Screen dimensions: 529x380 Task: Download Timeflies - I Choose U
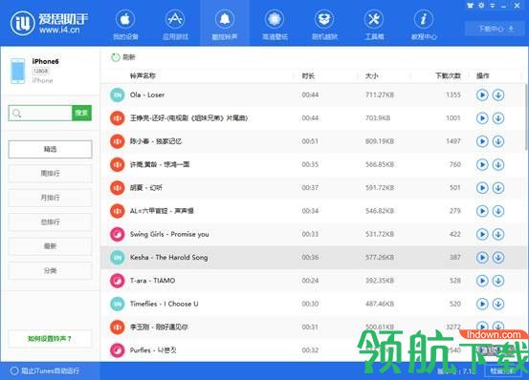click(x=498, y=304)
